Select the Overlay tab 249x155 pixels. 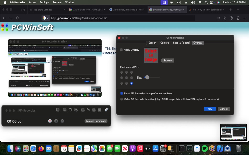coord(198,43)
